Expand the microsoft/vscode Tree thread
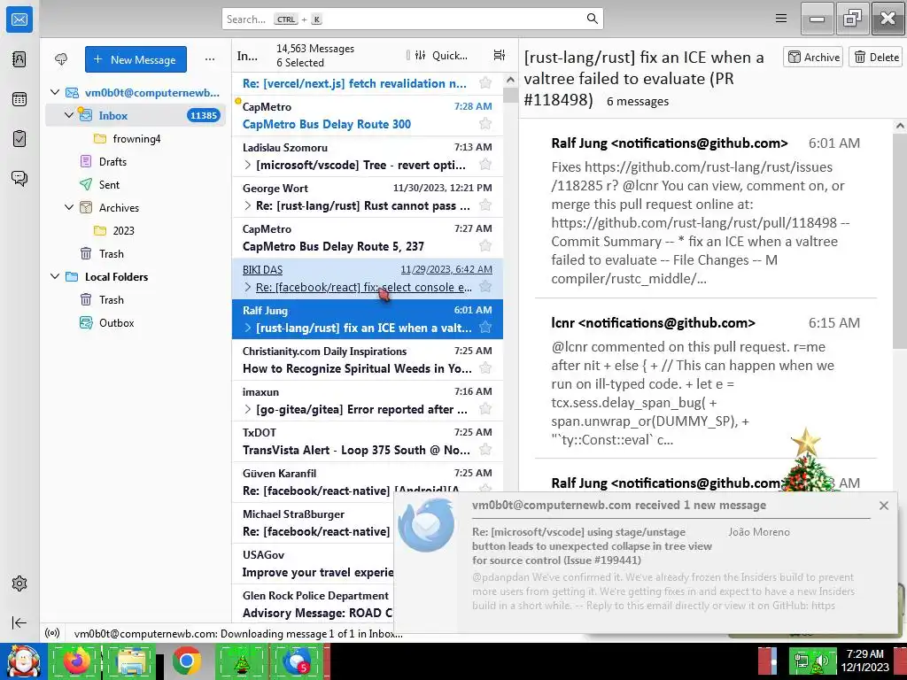 click(248, 165)
